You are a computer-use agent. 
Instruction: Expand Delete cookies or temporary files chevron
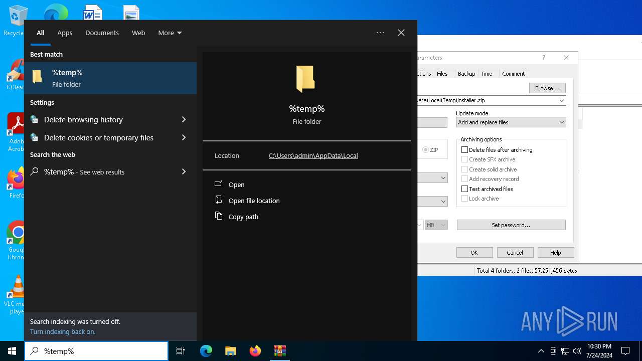184,137
